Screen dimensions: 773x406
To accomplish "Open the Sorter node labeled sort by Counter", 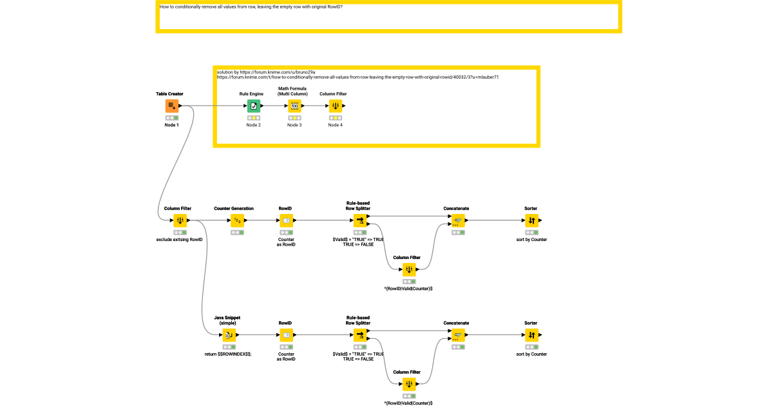I will pyautogui.click(x=531, y=220).
